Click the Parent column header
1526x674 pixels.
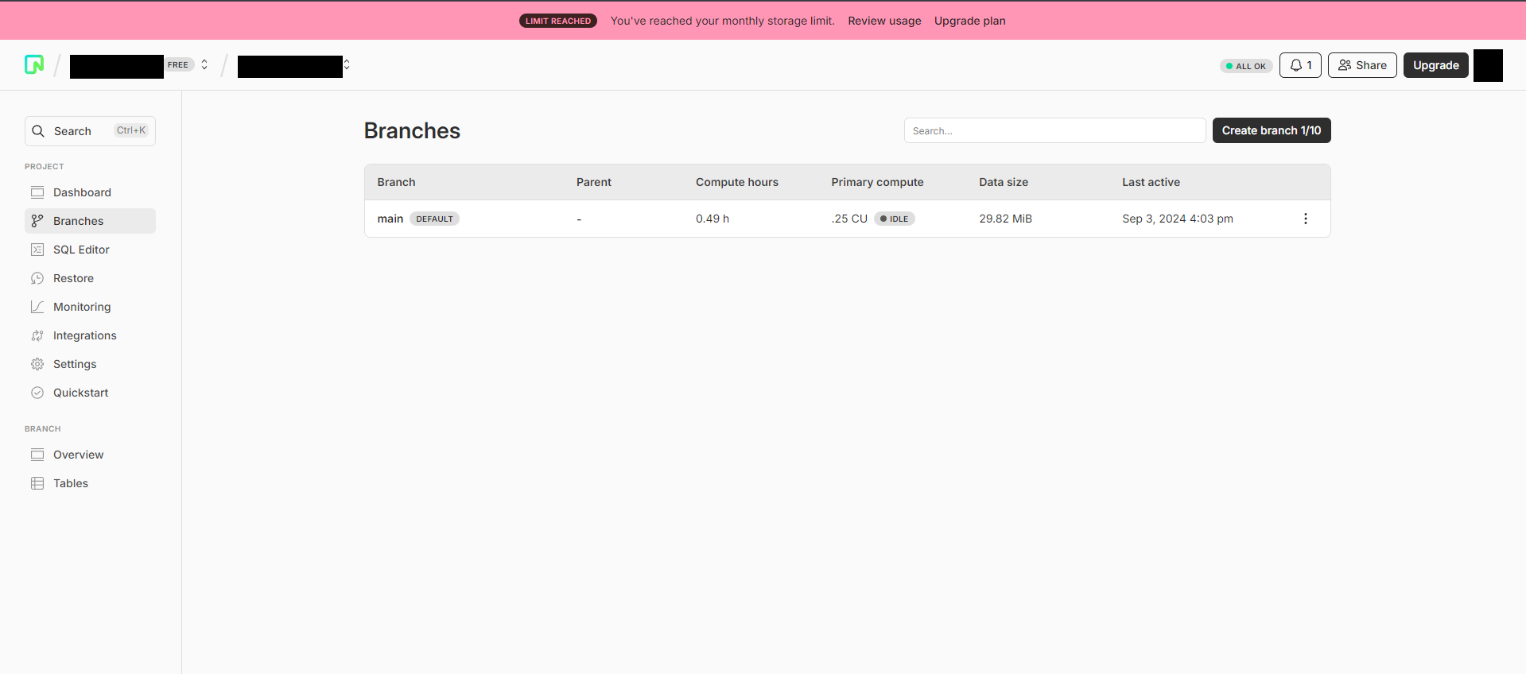(x=594, y=182)
